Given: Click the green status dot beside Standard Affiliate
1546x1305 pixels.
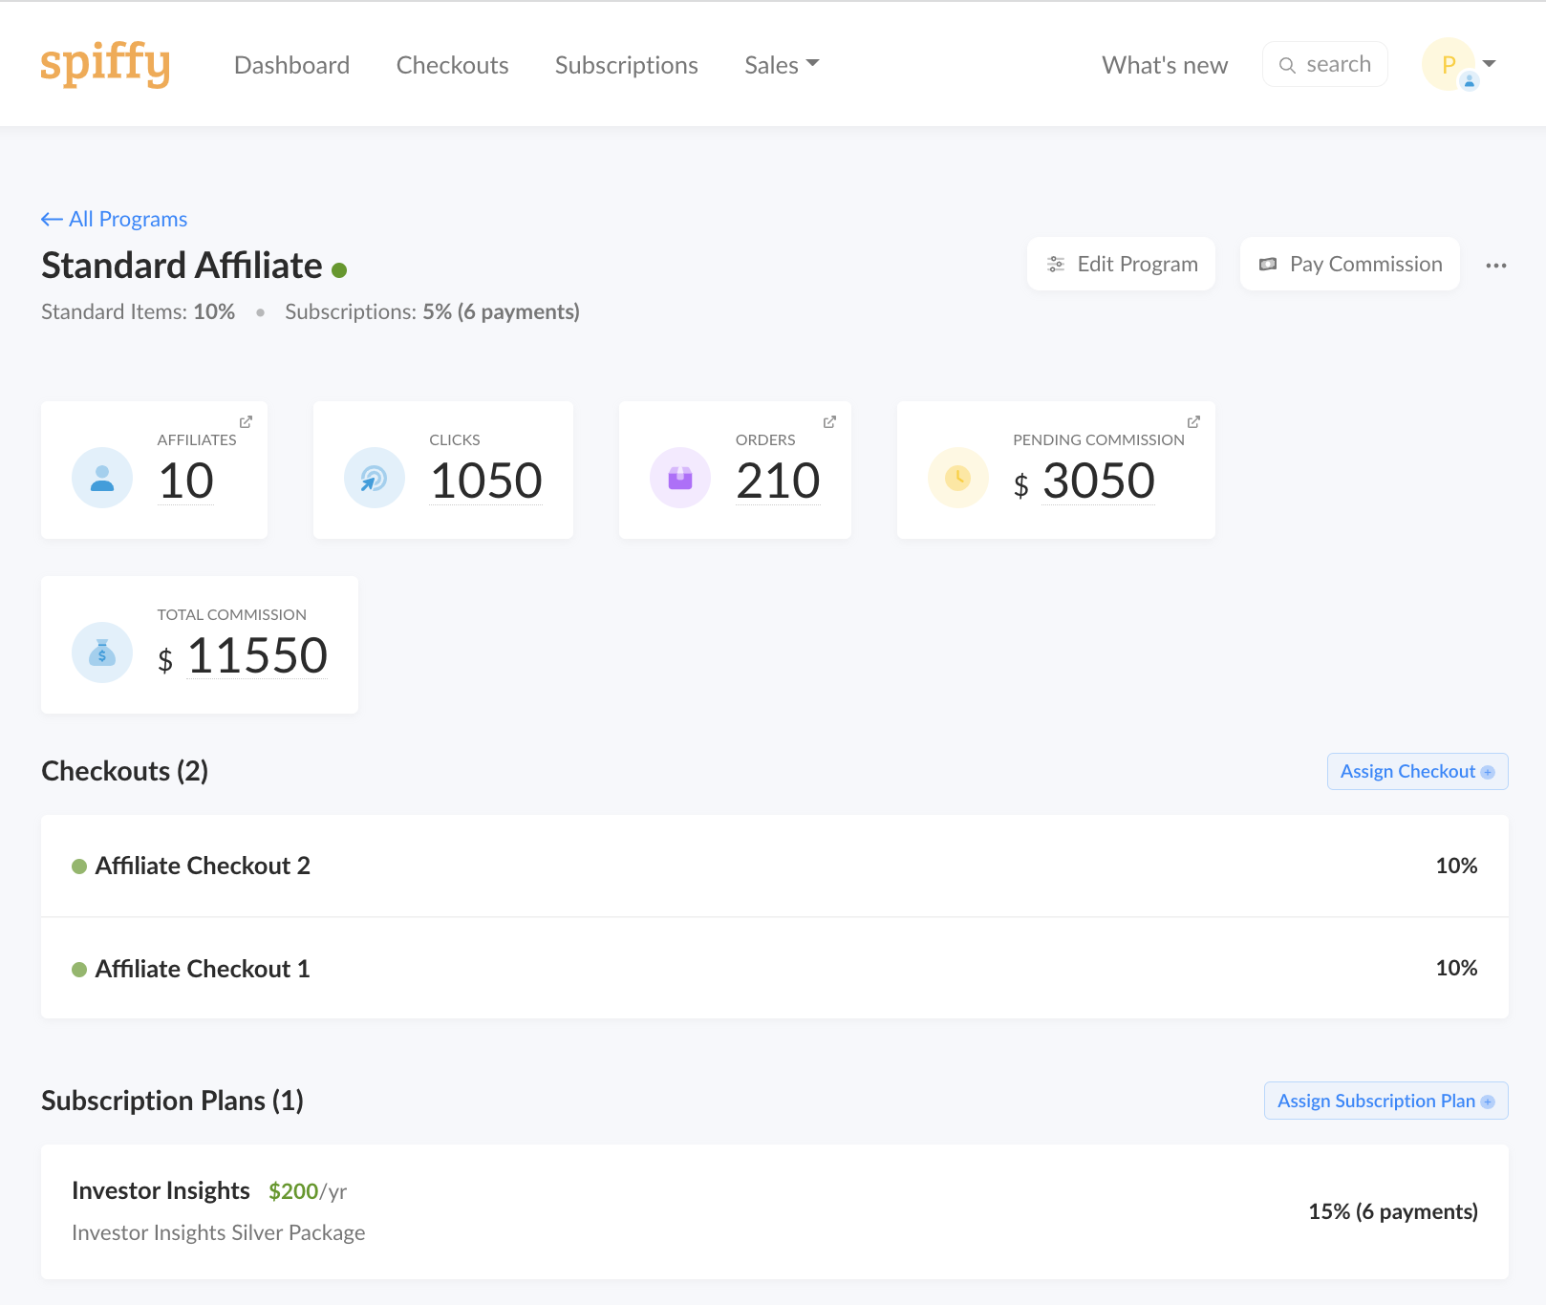Looking at the screenshot, I should tap(339, 270).
